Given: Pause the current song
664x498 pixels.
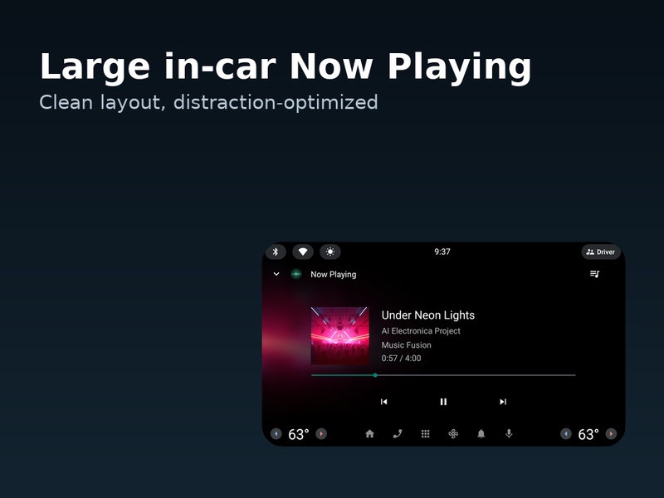Looking at the screenshot, I should click(x=443, y=402).
